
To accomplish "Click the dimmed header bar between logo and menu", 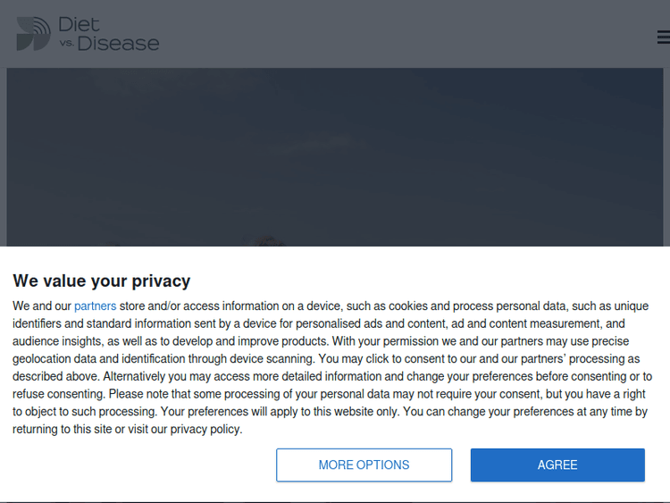I will click(x=402, y=36).
